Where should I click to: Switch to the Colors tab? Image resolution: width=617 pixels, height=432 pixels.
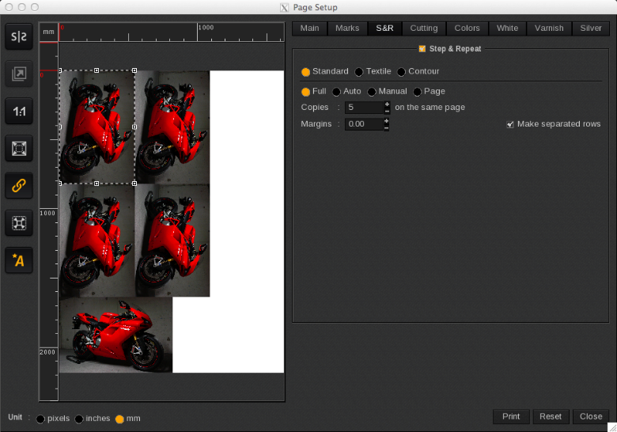[467, 28]
